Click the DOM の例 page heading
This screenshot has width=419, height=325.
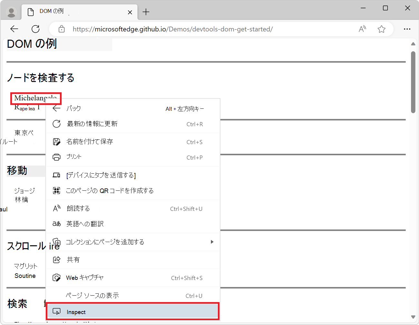[x=32, y=44]
